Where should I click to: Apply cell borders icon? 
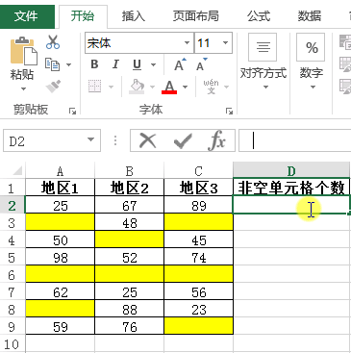click(x=95, y=87)
